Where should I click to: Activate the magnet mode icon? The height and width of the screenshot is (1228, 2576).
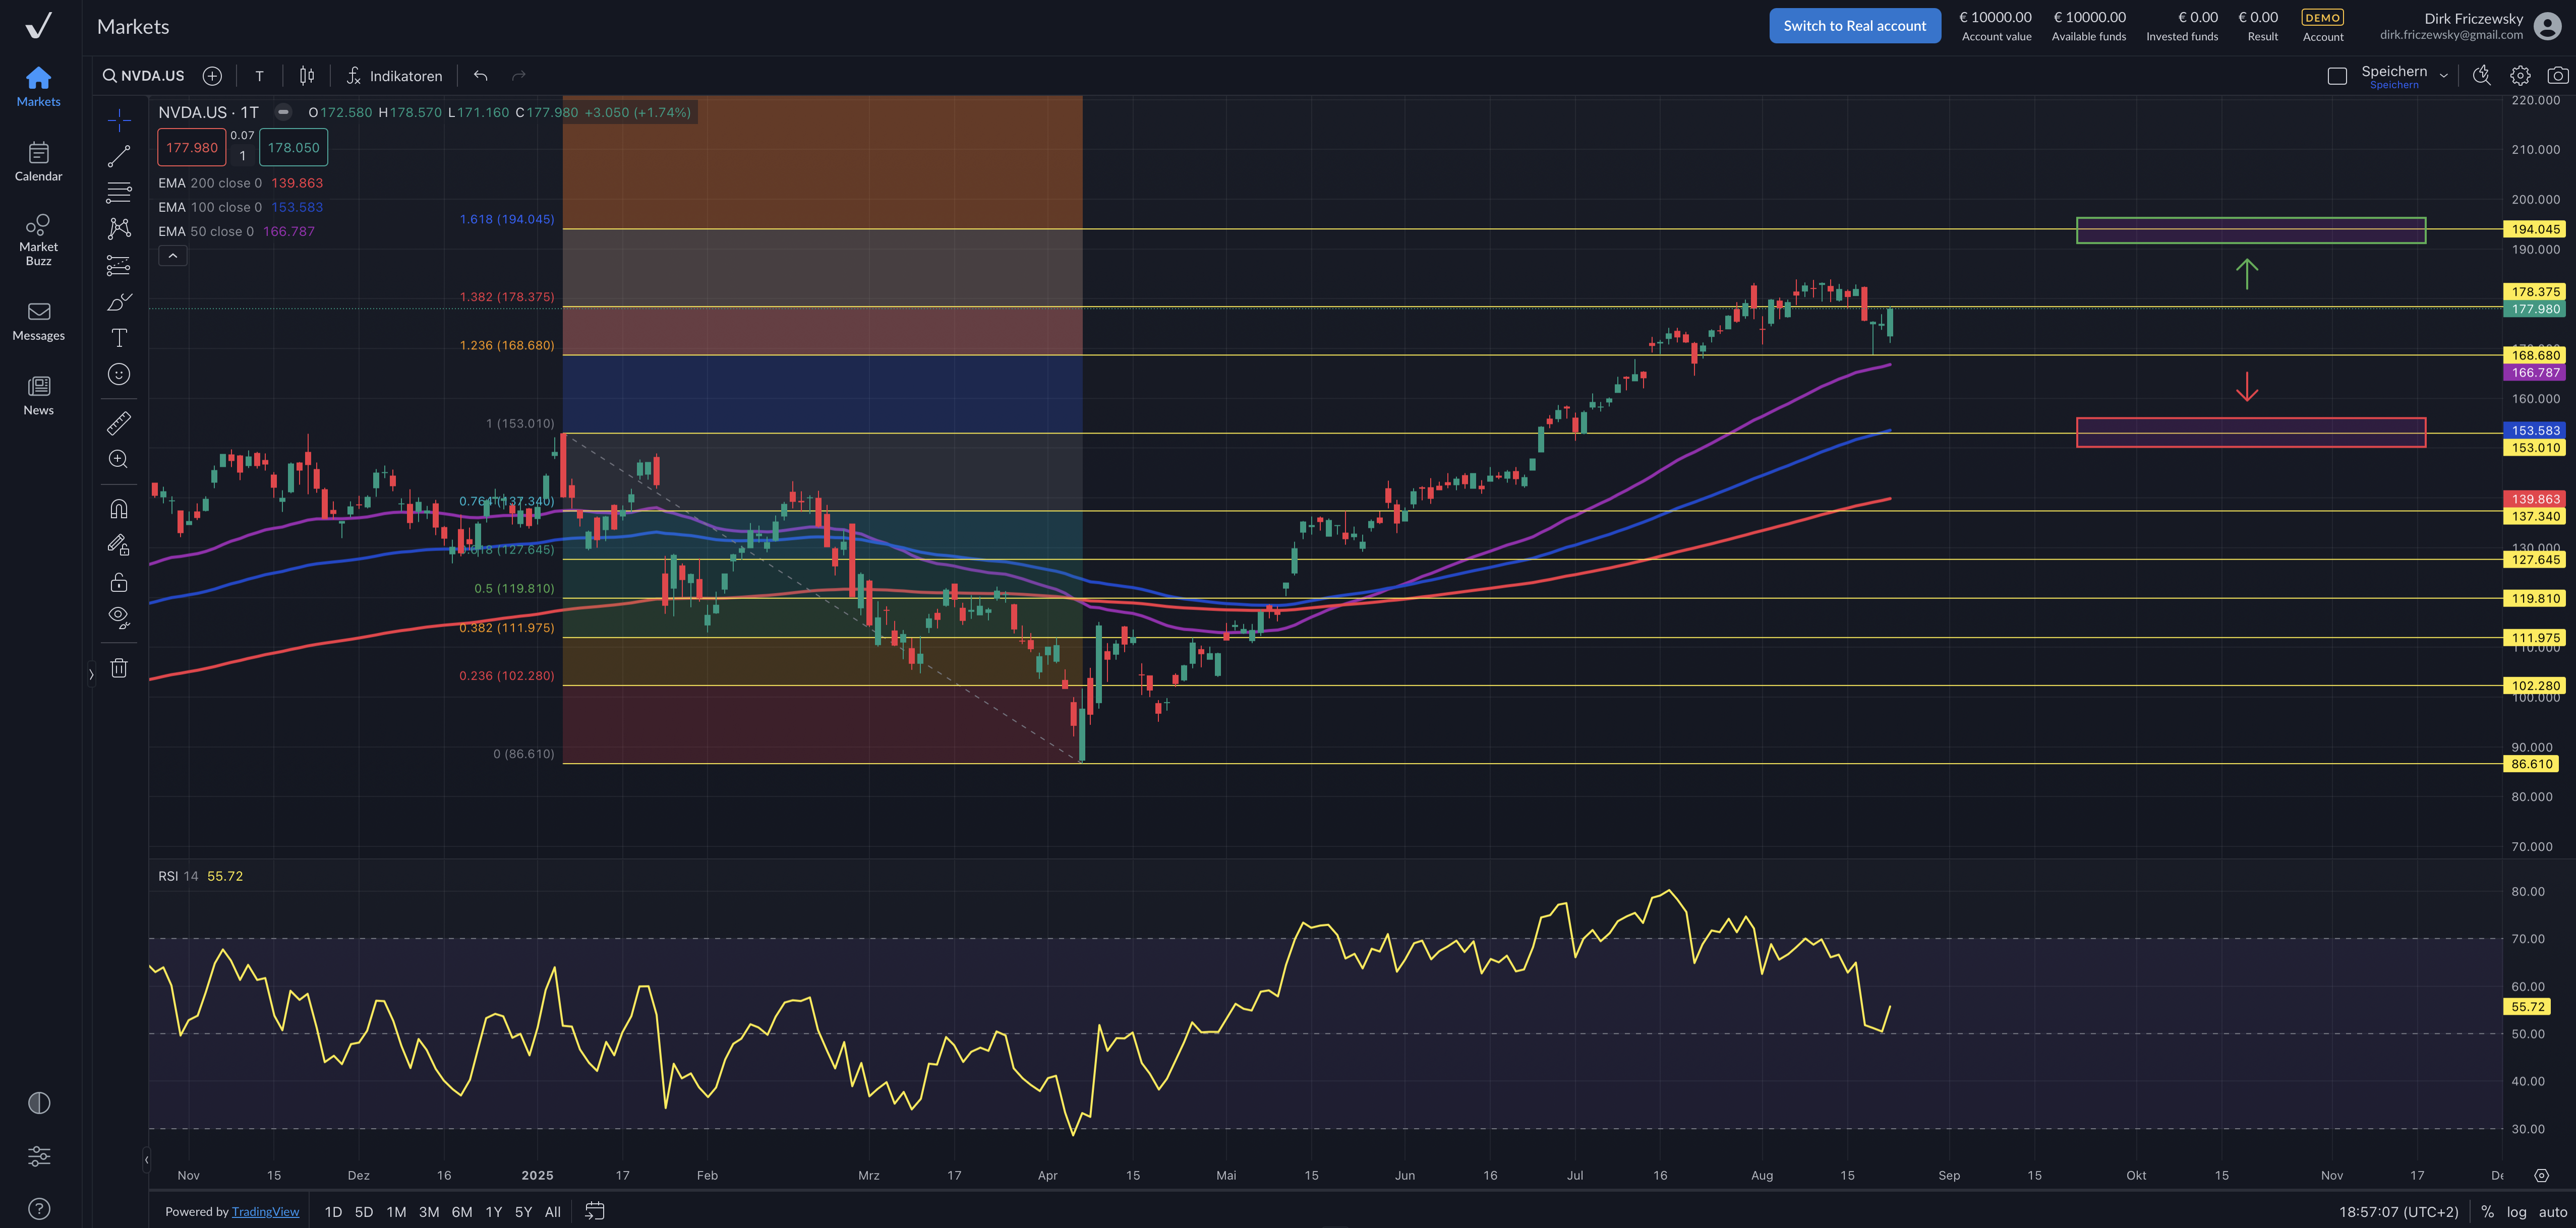tap(119, 509)
